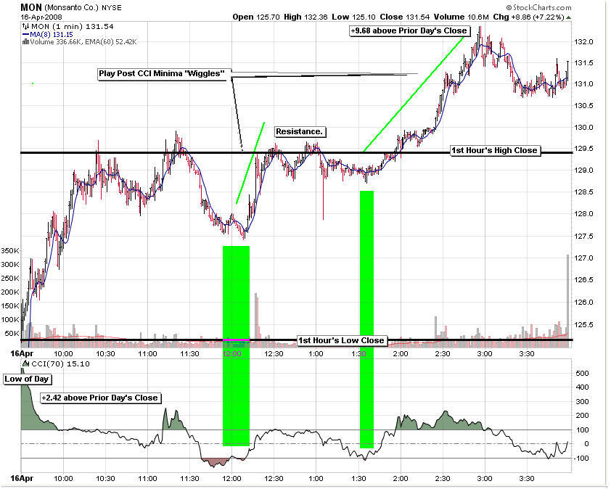Click the 16Apr label below the CCI panel

tap(22, 479)
